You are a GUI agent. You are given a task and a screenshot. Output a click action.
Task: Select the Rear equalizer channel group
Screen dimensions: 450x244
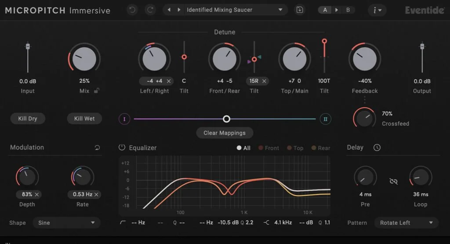tap(321, 148)
